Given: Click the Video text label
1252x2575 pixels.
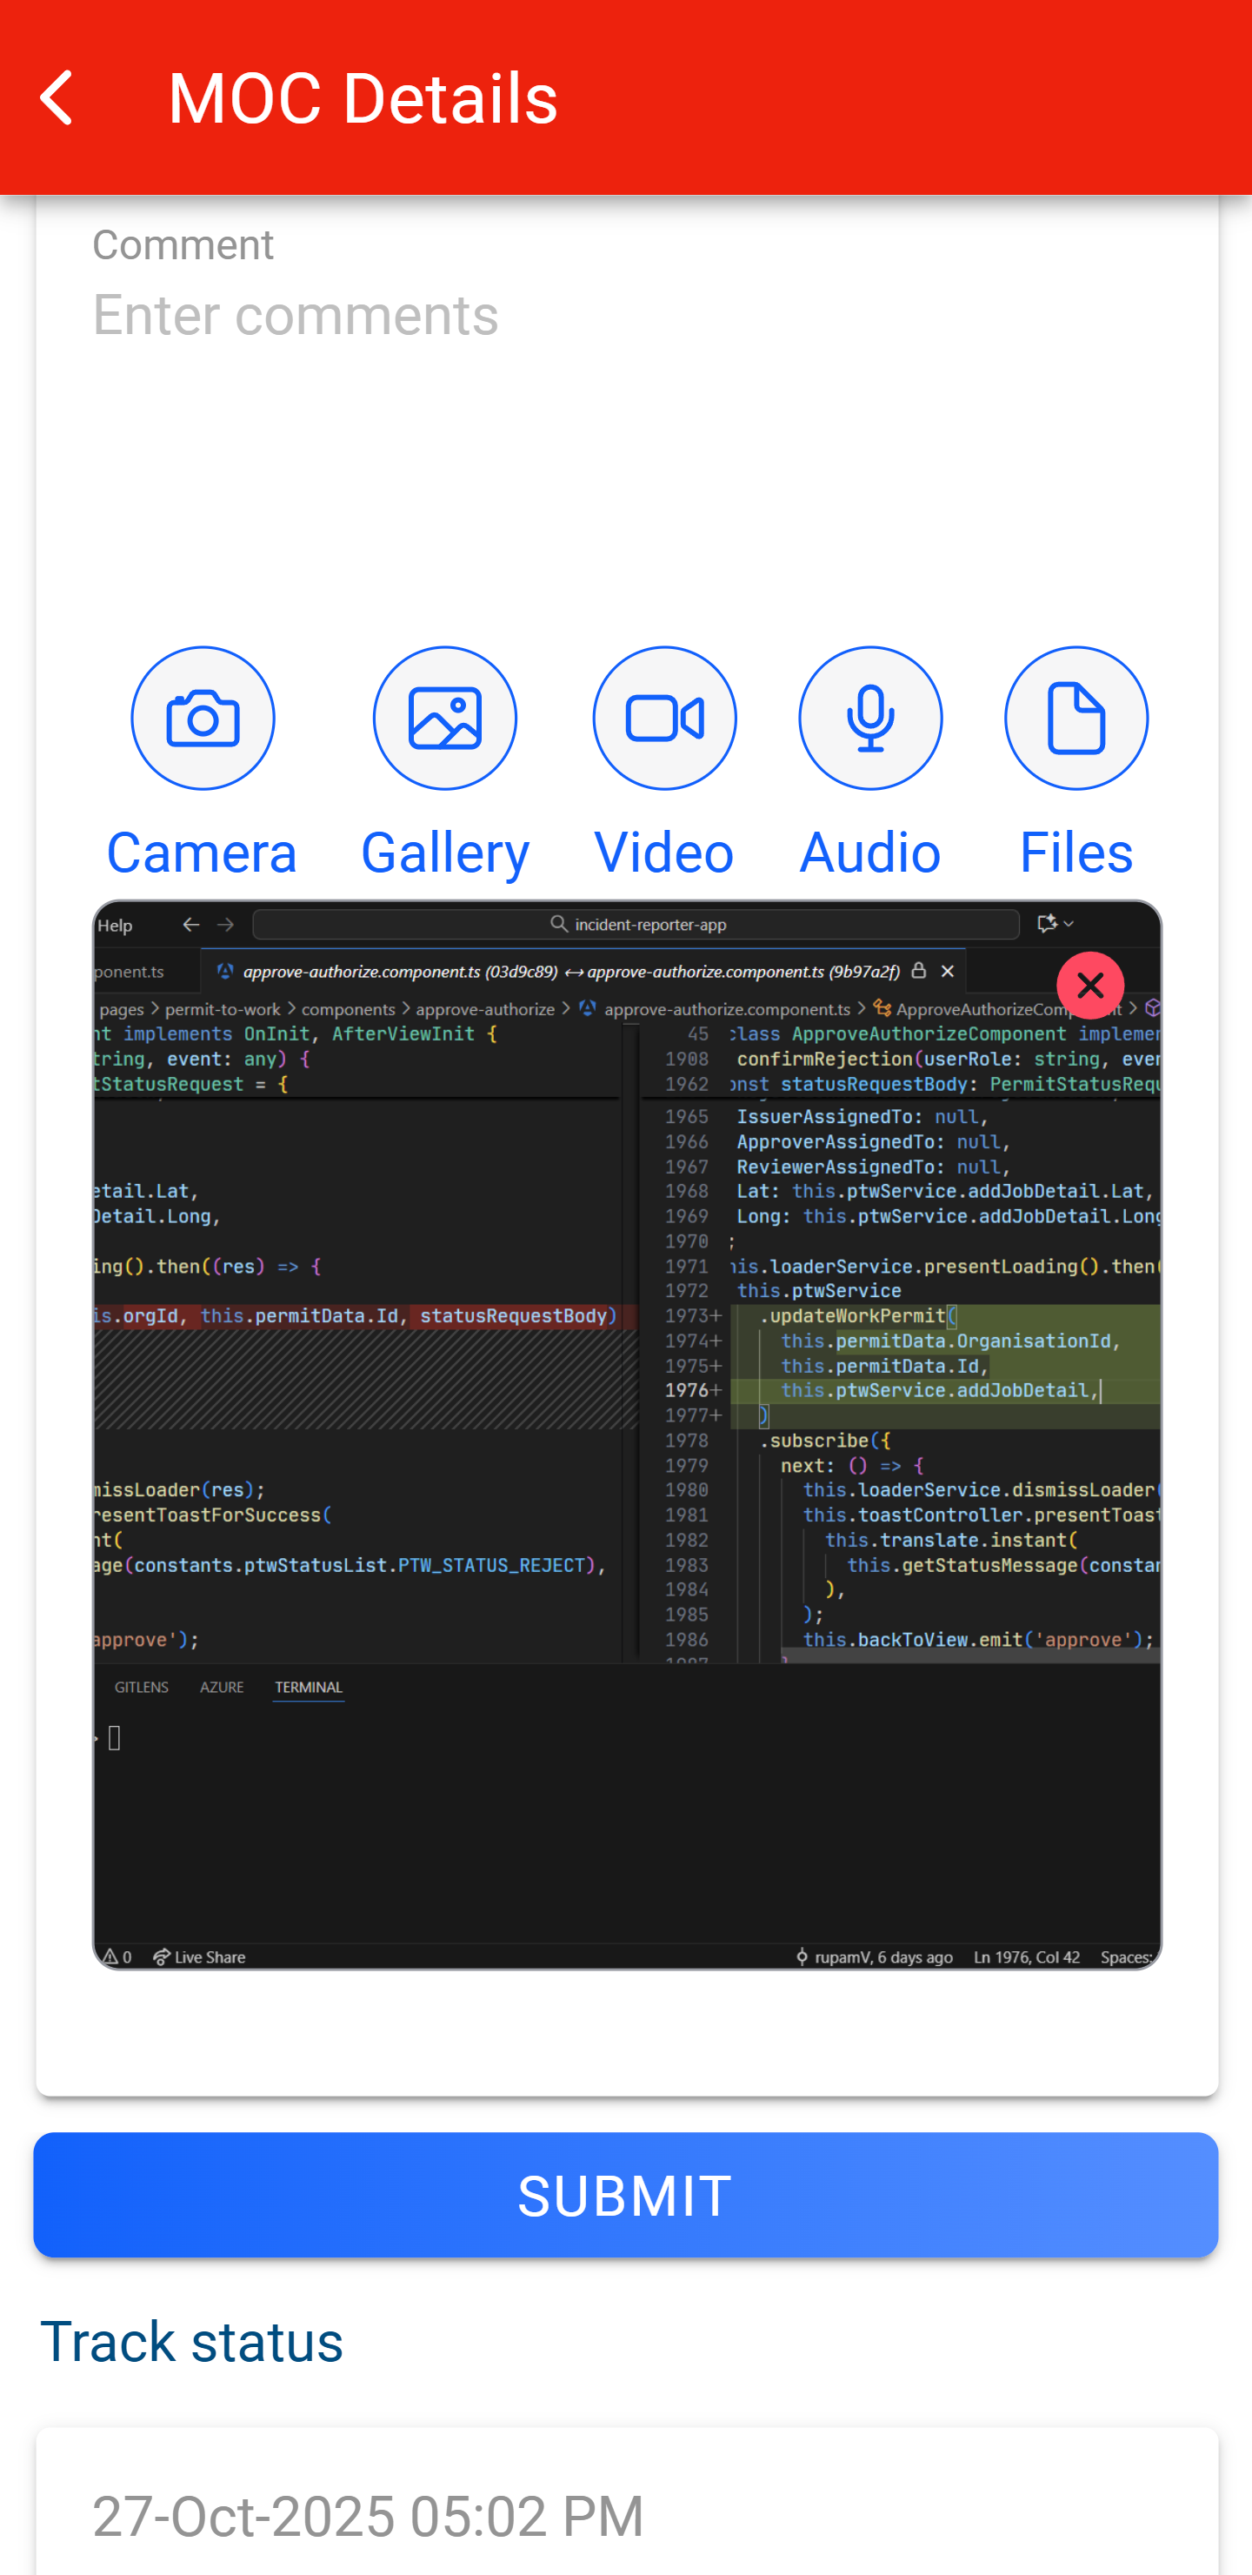Looking at the screenshot, I should (663, 853).
